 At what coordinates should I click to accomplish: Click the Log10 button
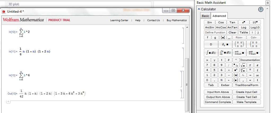coord(255,27)
